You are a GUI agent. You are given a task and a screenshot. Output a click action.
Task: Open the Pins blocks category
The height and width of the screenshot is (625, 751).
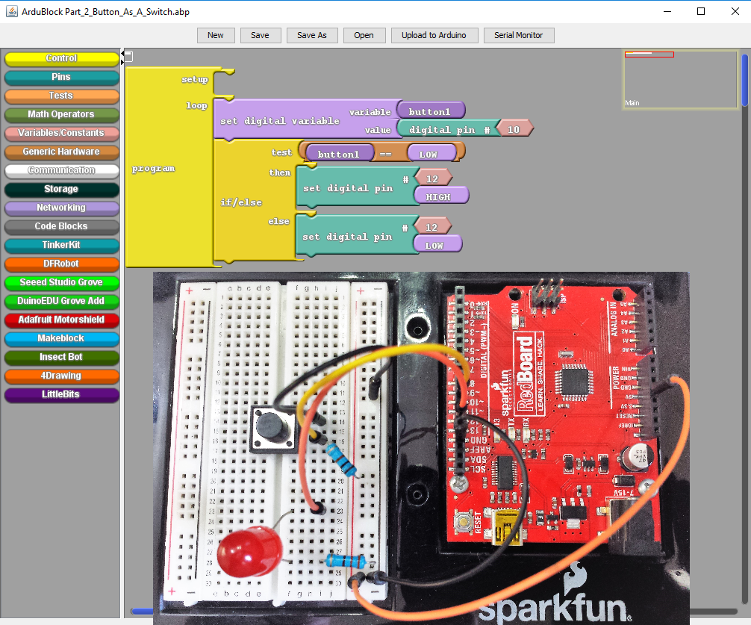pyautogui.click(x=61, y=77)
